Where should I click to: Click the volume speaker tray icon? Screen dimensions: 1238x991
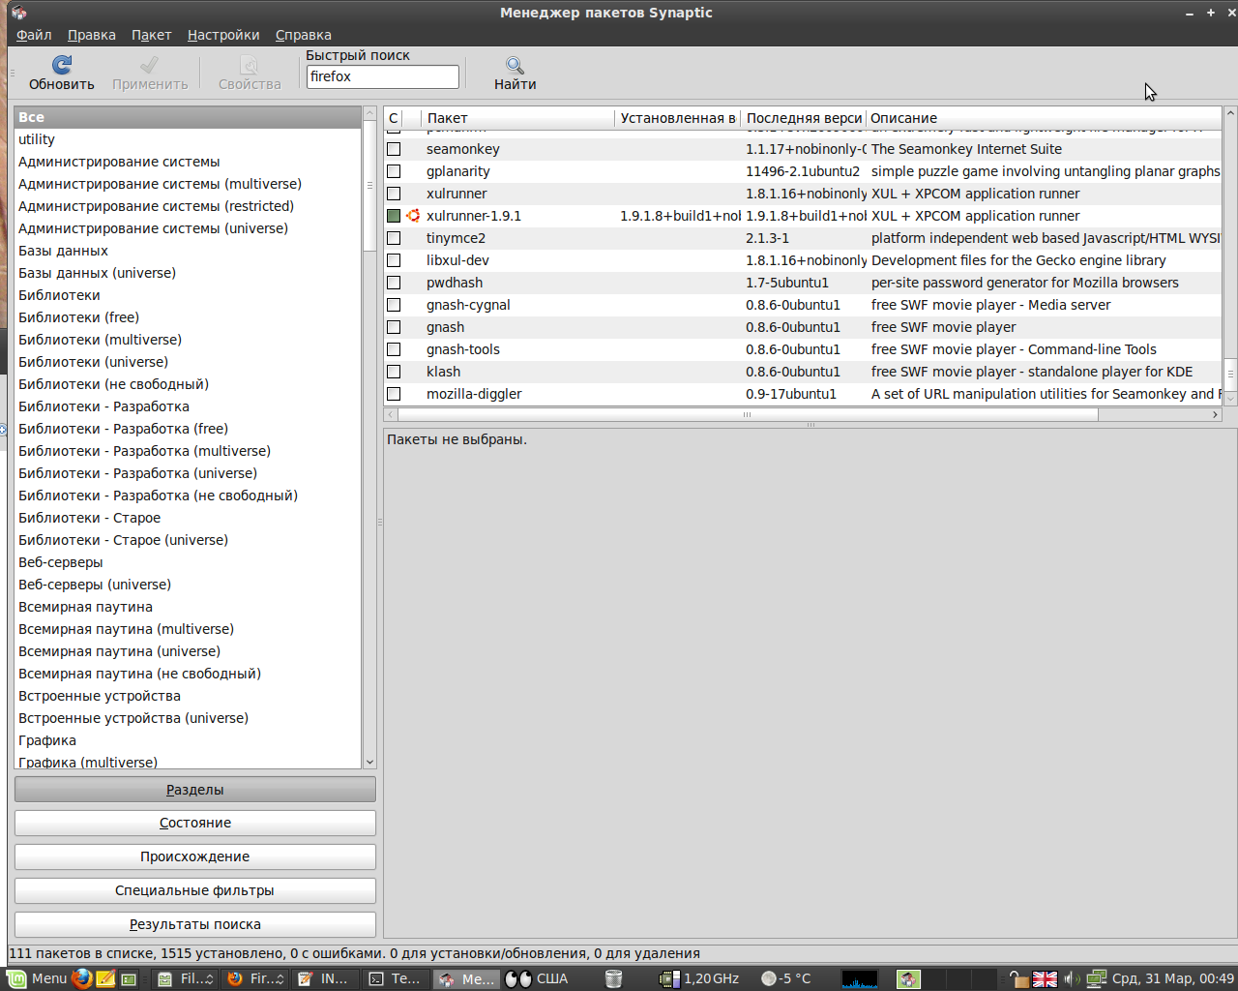[x=1071, y=978]
